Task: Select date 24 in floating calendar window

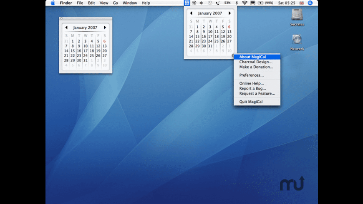Action: tap(86, 56)
